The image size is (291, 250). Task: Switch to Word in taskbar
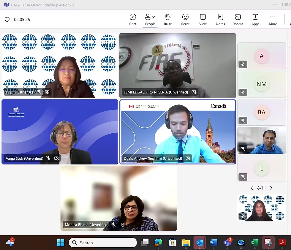(x=213, y=243)
